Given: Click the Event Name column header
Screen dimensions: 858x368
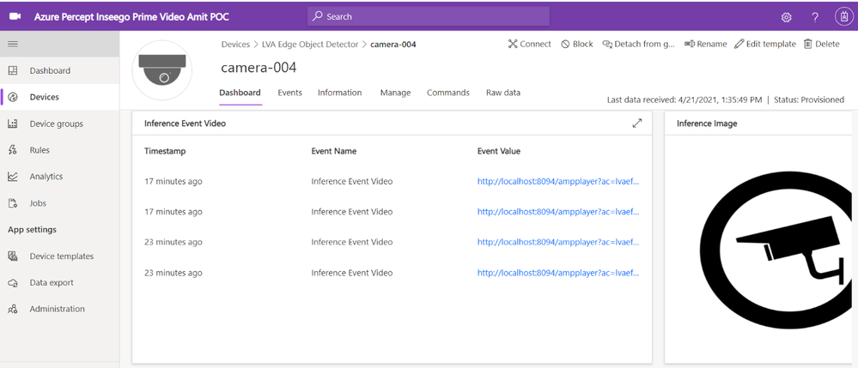Looking at the screenshot, I should 334,151.
